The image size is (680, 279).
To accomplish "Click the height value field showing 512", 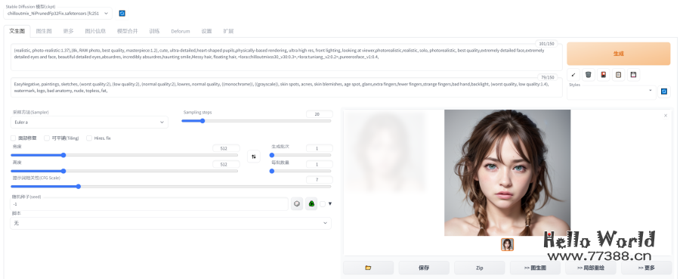I will point(226,164).
